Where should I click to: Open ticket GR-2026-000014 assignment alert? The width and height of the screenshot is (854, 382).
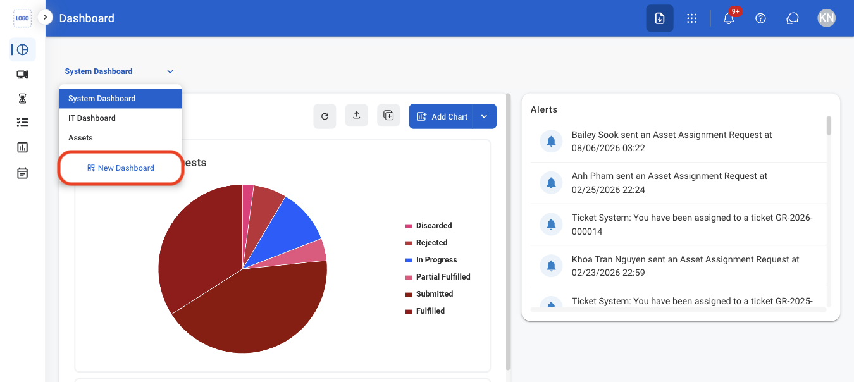pyautogui.click(x=678, y=225)
